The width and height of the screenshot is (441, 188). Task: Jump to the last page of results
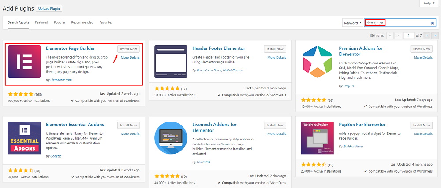(435, 35)
